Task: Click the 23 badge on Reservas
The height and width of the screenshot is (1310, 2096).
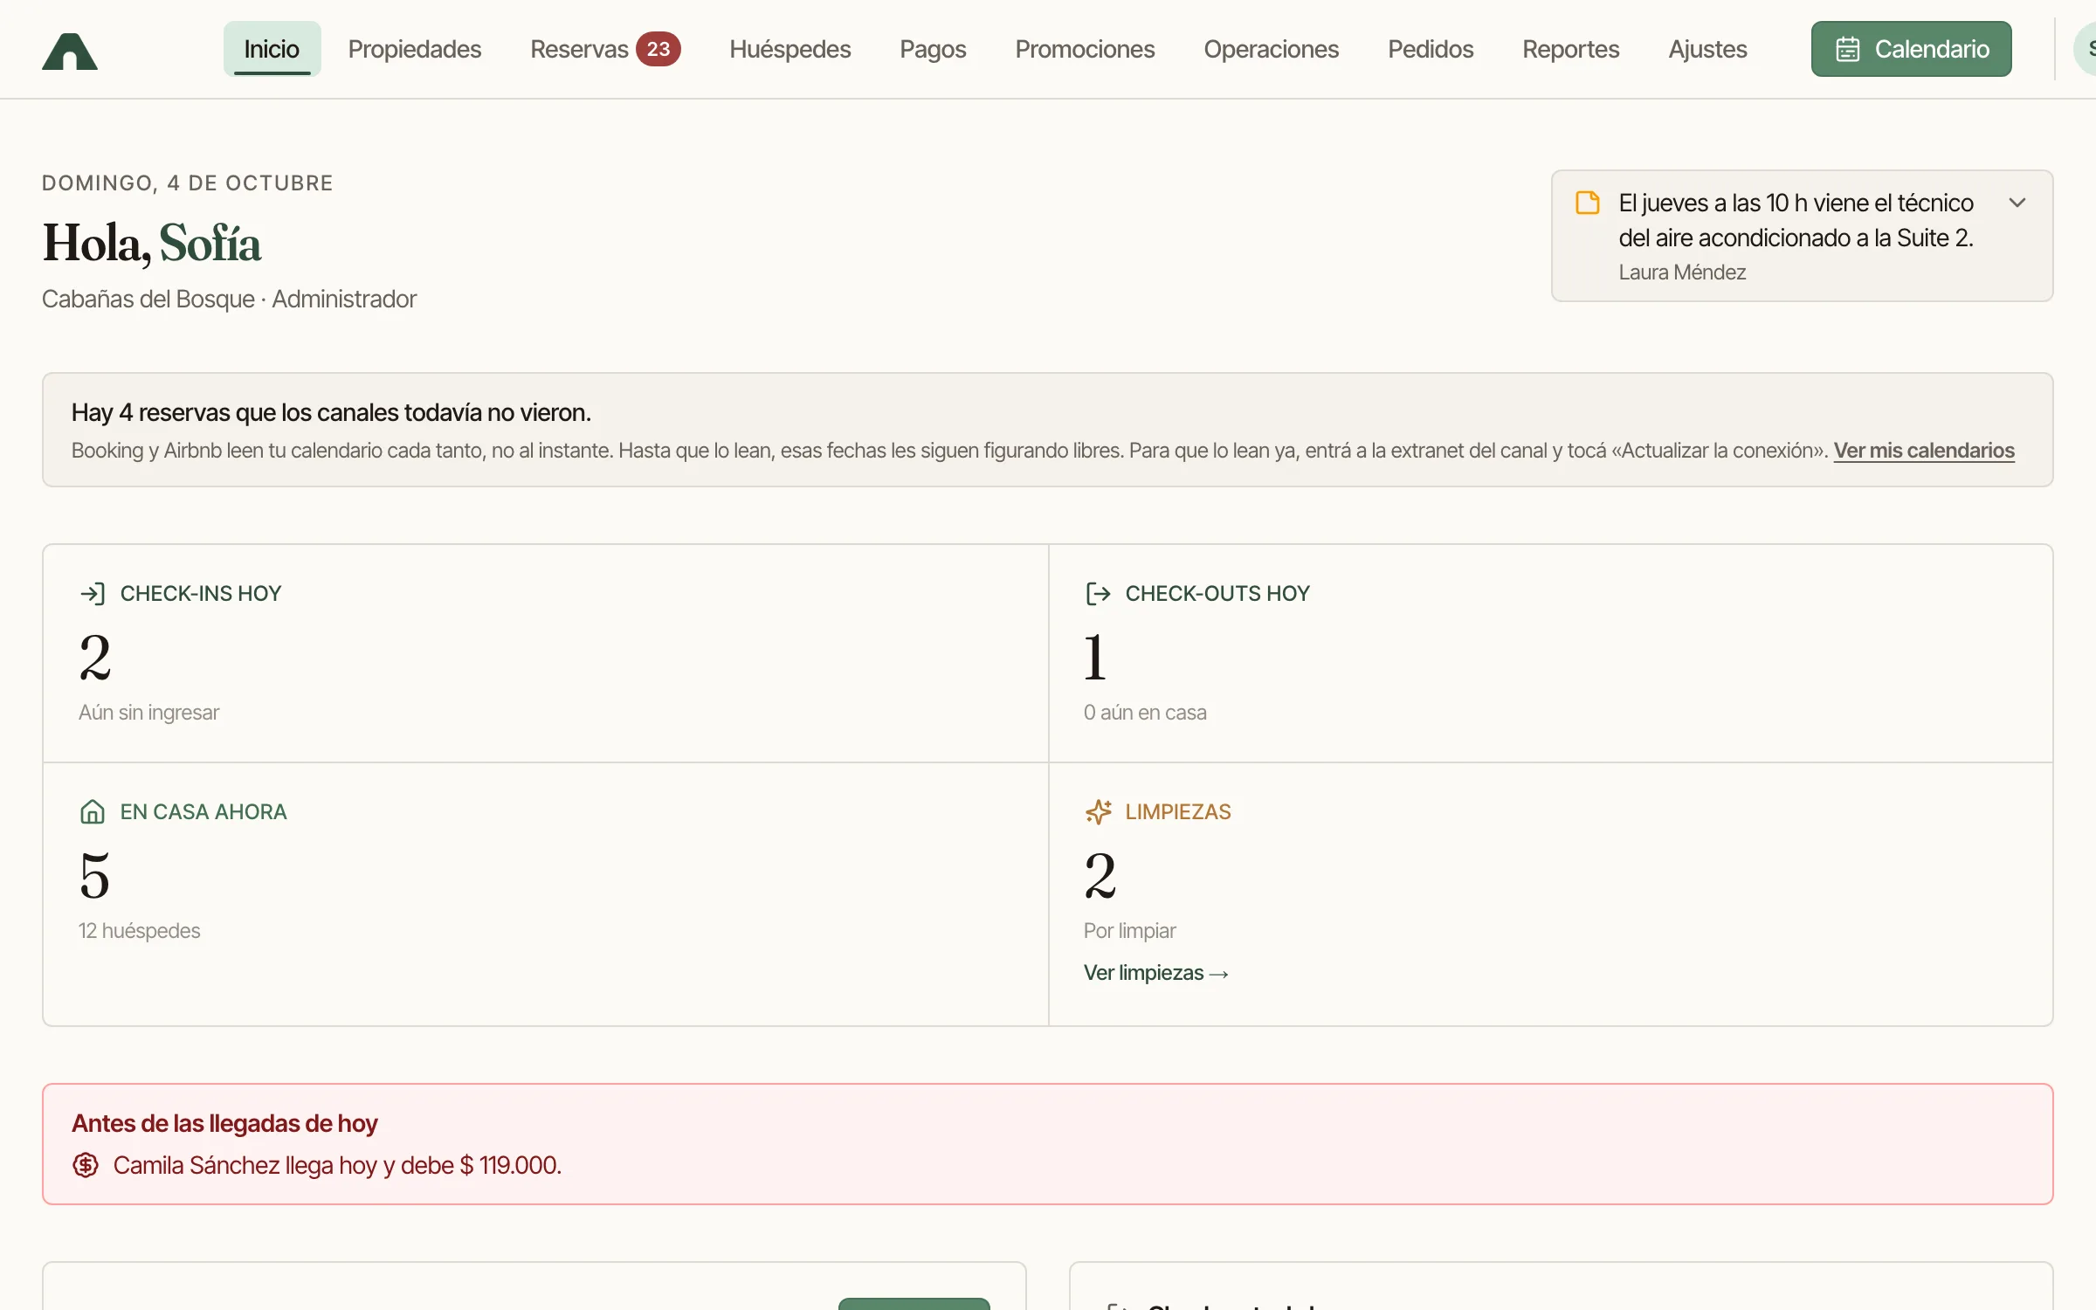Action: click(658, 49)
